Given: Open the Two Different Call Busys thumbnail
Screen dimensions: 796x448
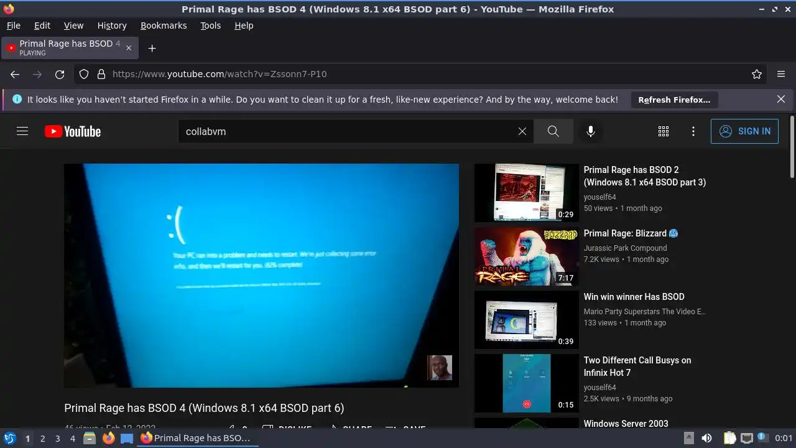Looking at the screenshot, I should [527, 383].
